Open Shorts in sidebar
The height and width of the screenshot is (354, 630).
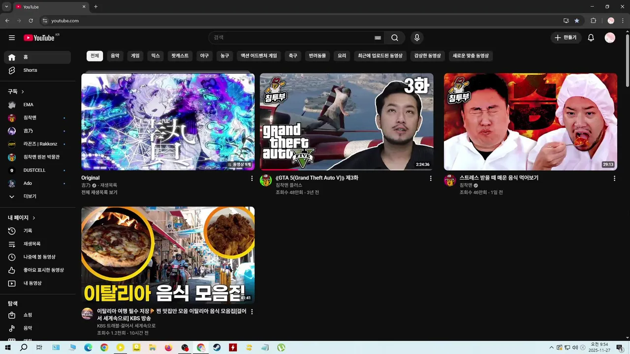37,70
